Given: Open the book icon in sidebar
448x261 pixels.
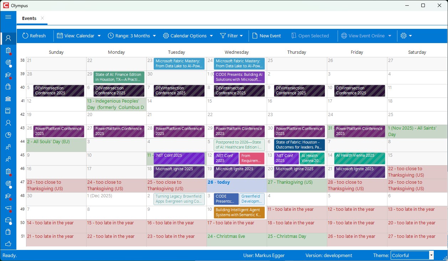Looking at the screenshot, I should click(8, 111).
